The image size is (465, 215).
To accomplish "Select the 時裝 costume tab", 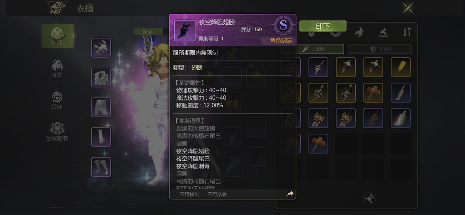I will click(x=148, y=32).
